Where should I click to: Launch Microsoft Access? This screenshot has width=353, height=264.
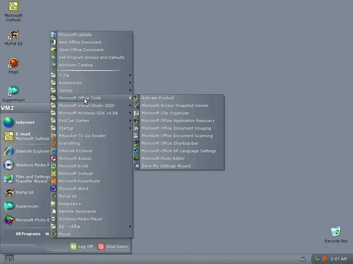pyautogui.click(x=91, y=158)
